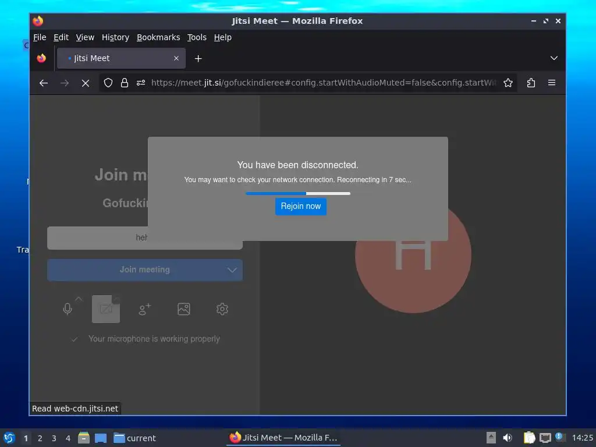Go forward one page in Firefox
Viewport: 596px width, 447px height.
pos(65,83)
